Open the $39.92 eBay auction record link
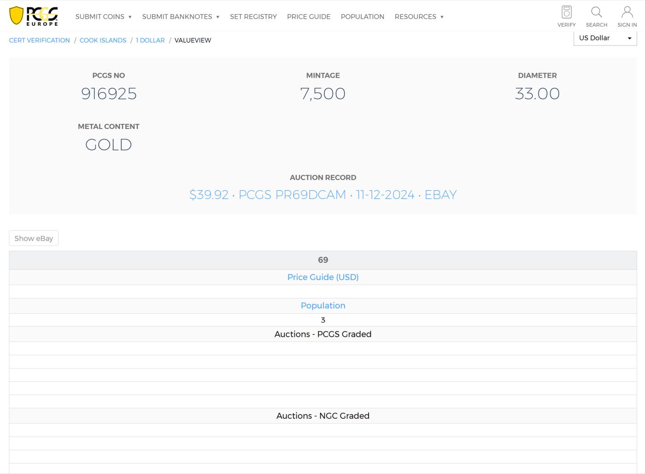 click(322, 195)
